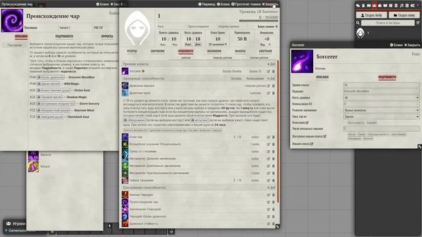This screenshot has height=237, width=422.
Task: Open Развитие заклинаний dropdown
Action: 381,110
